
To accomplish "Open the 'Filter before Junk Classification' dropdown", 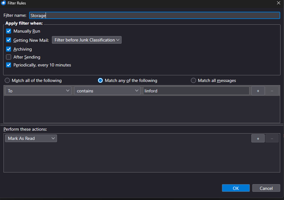I will 86,40.
